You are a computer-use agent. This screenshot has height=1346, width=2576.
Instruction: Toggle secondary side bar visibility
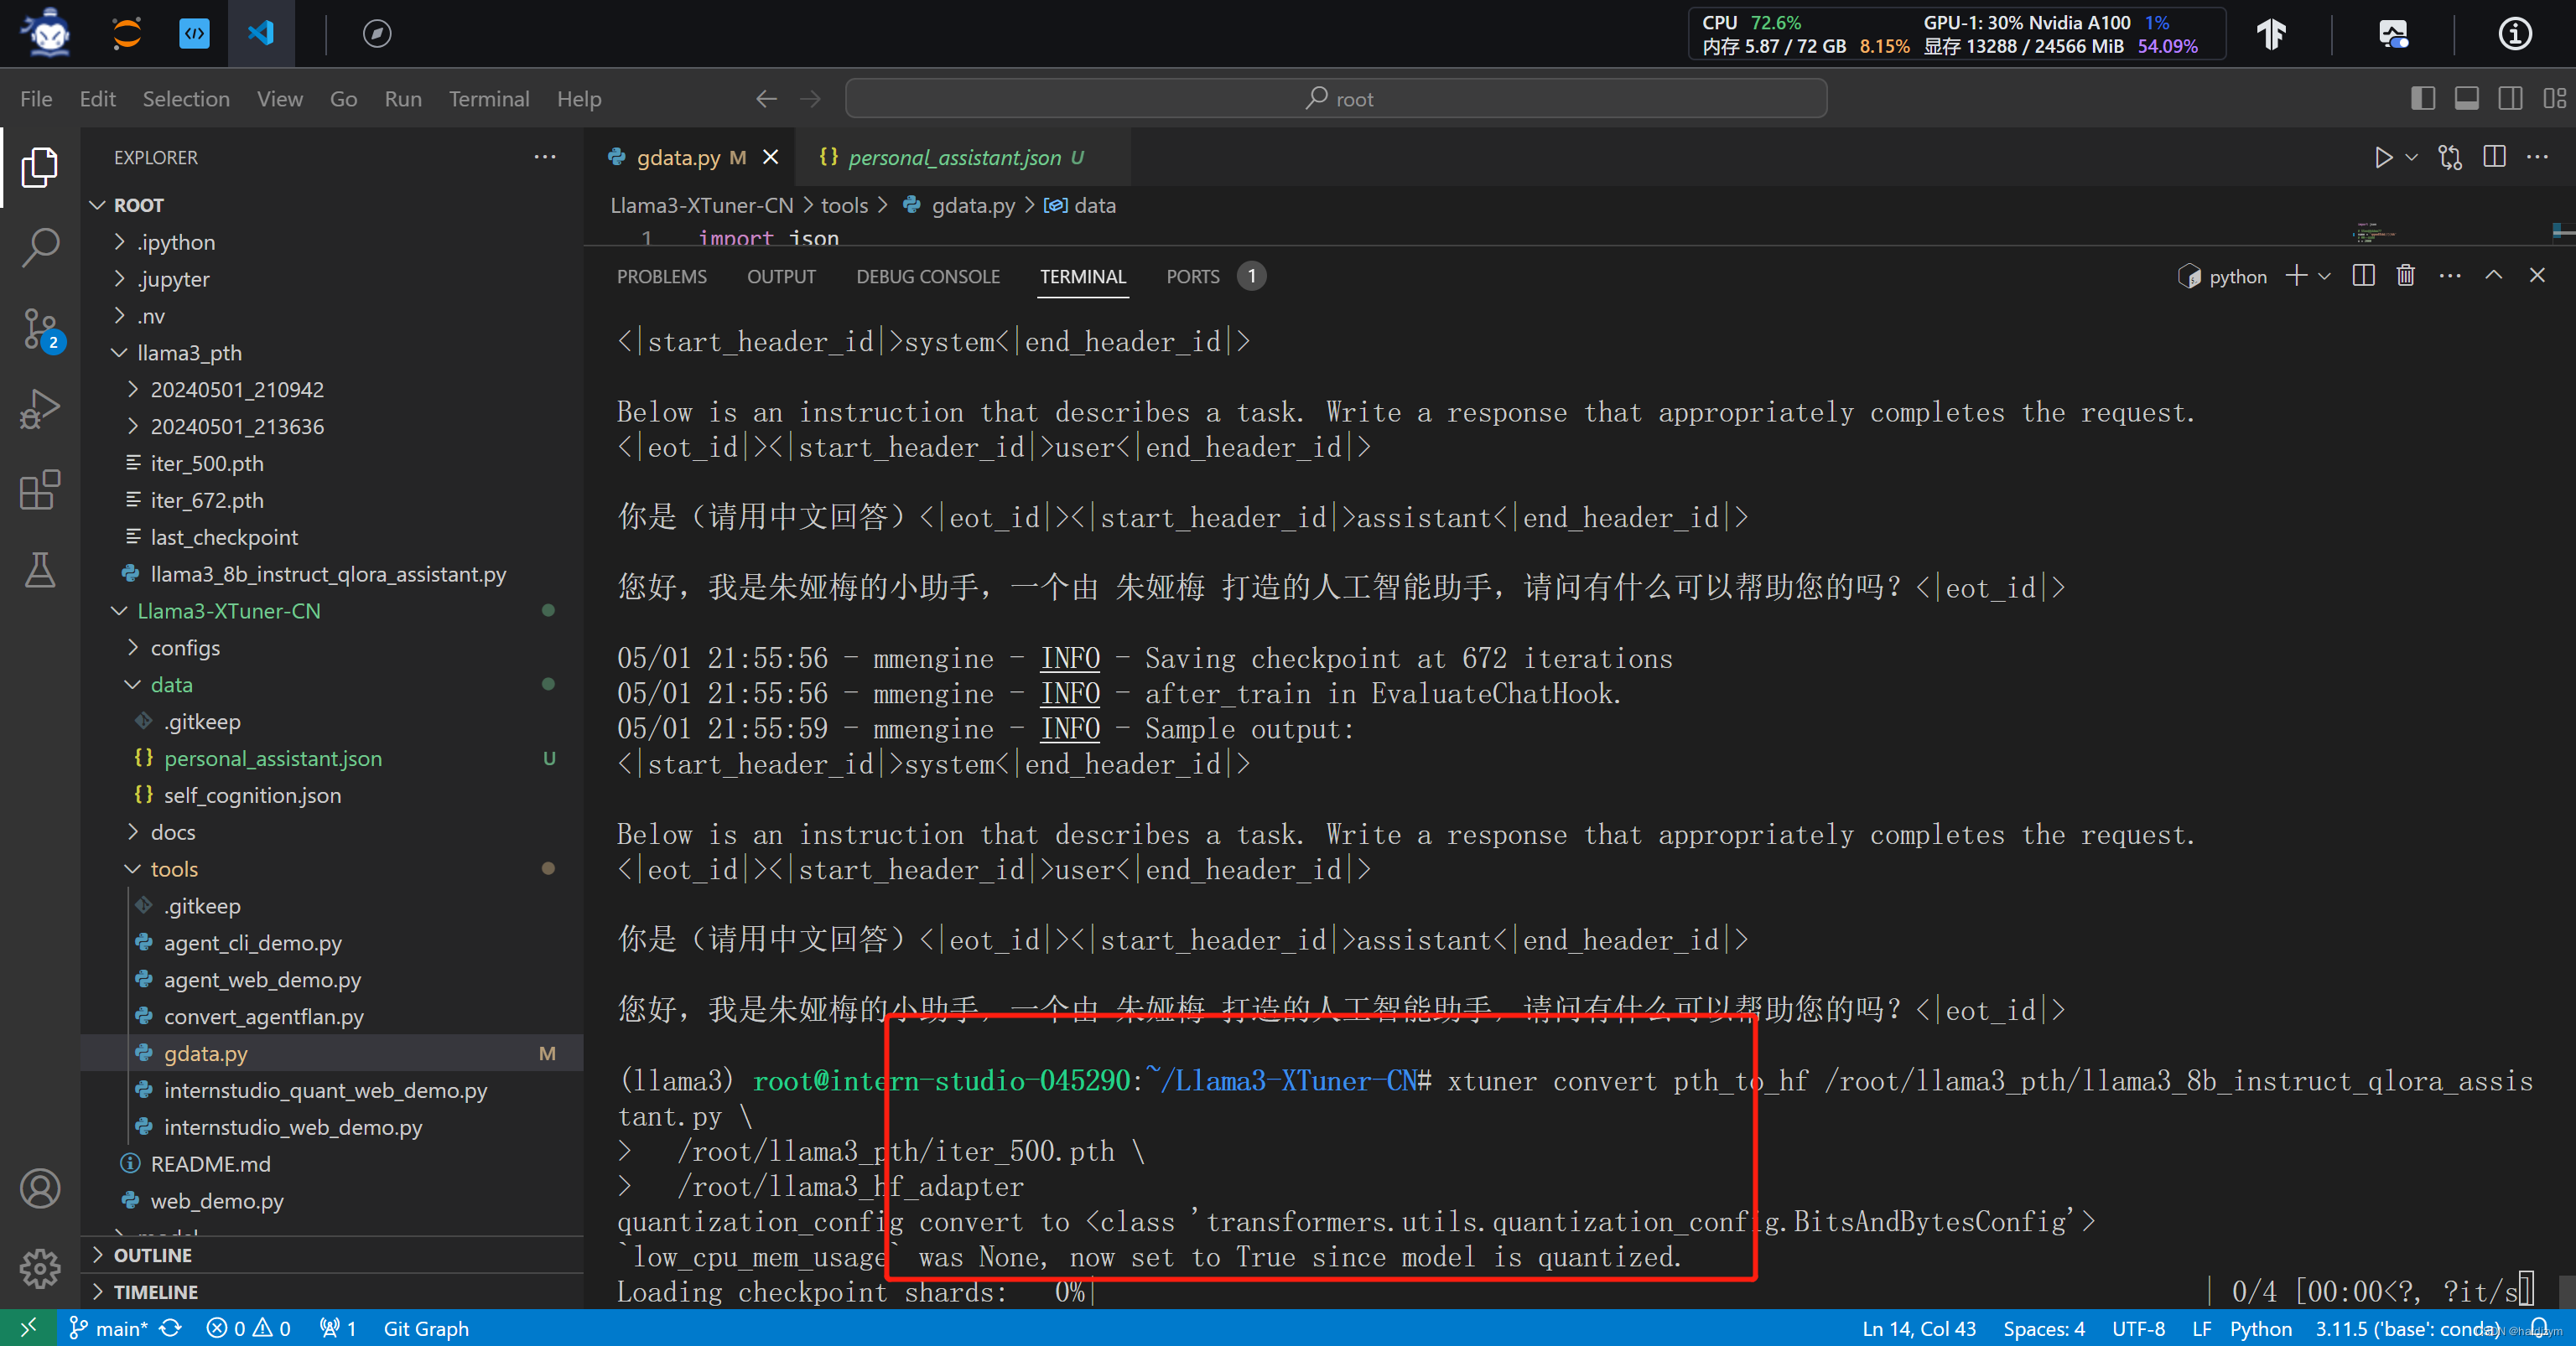[x=2511, y=98]
